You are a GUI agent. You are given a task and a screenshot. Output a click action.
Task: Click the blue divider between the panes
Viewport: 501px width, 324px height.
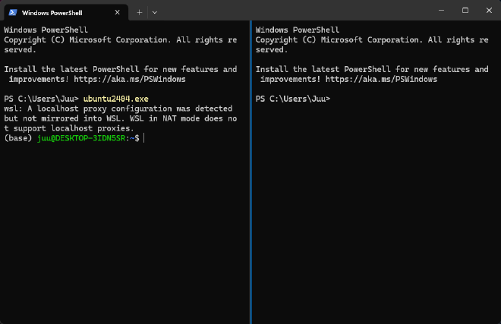click(251, 172)
